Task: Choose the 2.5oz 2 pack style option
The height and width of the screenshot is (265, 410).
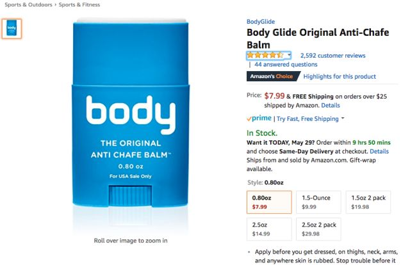Action: tap(318, 229)
